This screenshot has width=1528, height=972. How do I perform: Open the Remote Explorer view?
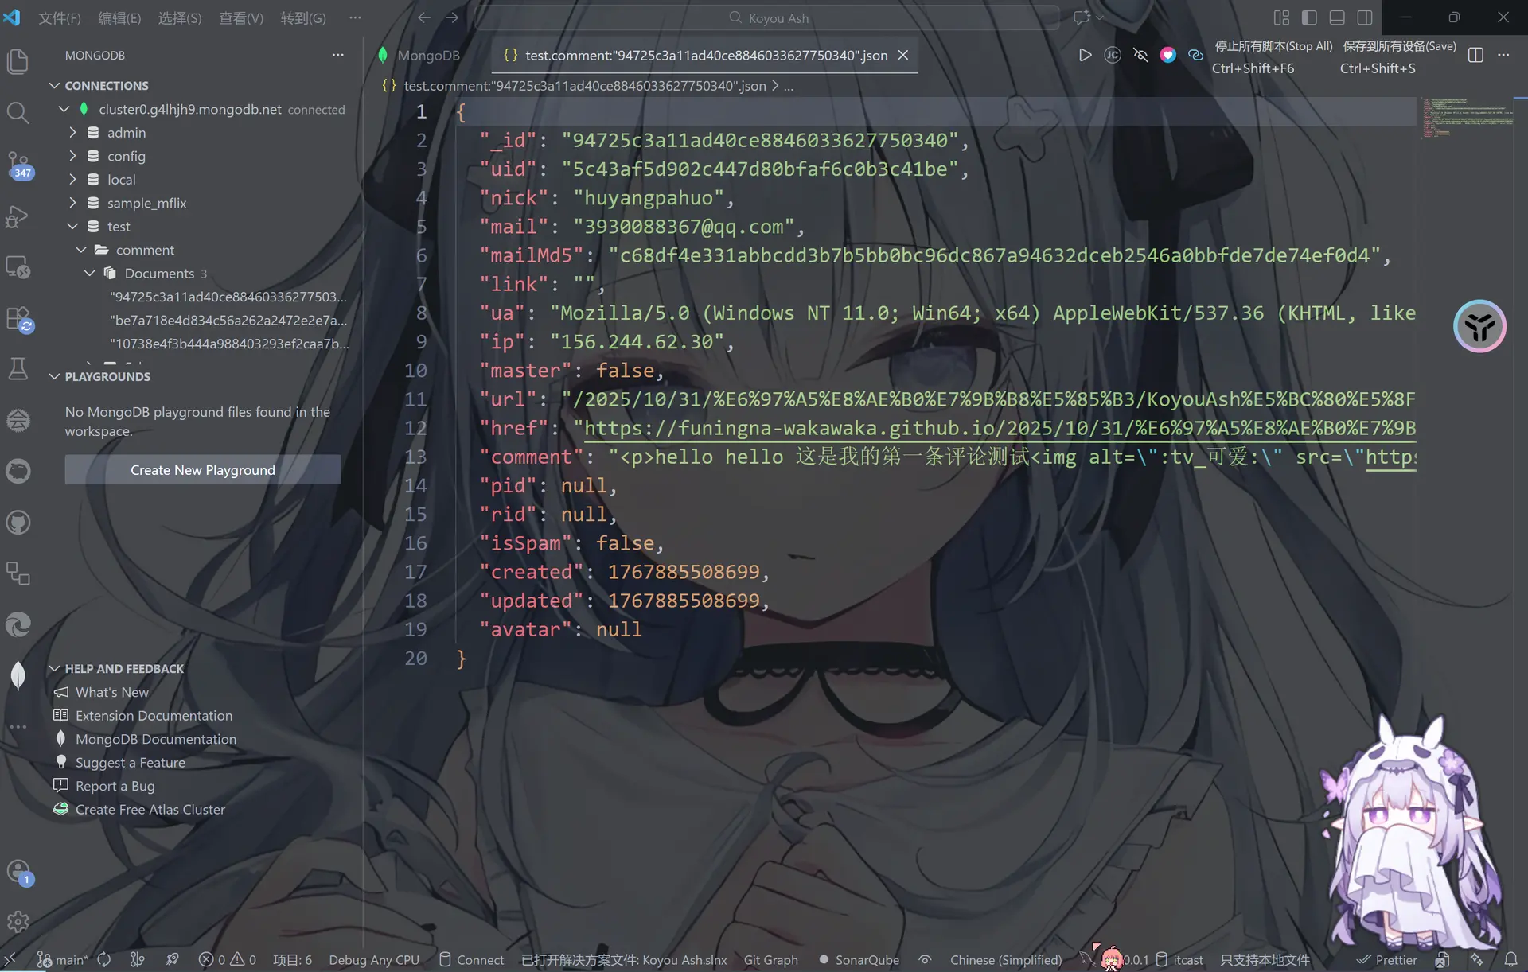[18, 267]
